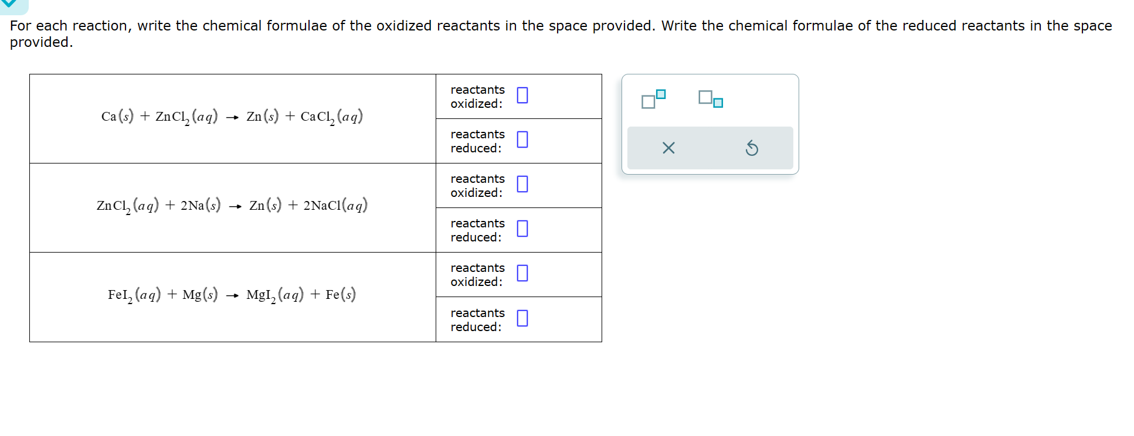
Task: Click oxidized reactants box for ZnCl2 Na reaction
Action: click(x=522, y=185)
